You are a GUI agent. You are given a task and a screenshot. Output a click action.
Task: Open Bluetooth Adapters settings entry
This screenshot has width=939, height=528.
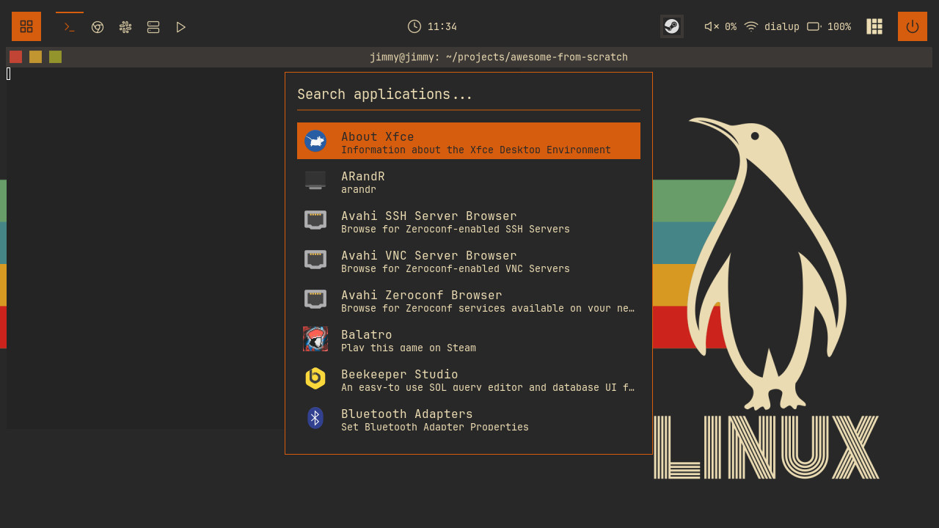[x=469, y=418]
